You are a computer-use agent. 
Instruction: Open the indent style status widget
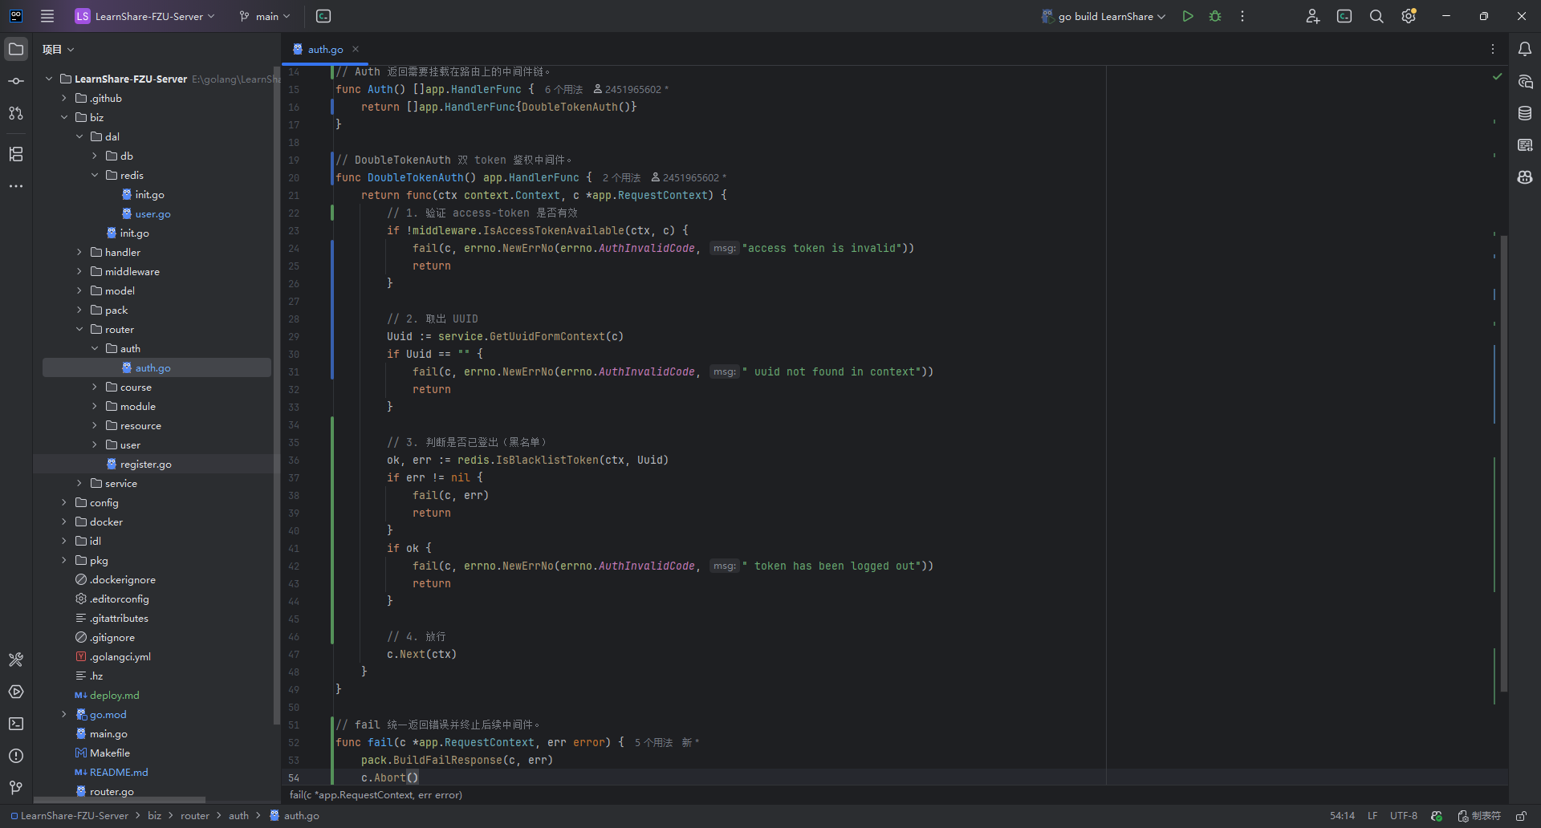click(x=1481, y=816)
